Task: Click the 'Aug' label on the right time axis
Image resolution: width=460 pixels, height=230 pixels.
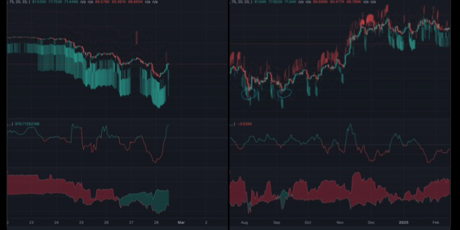Action: [244, 223]
